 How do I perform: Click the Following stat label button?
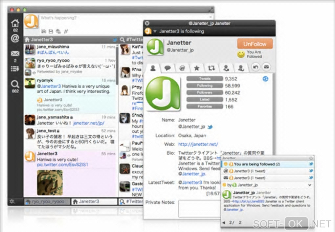[x=205, y=86]
